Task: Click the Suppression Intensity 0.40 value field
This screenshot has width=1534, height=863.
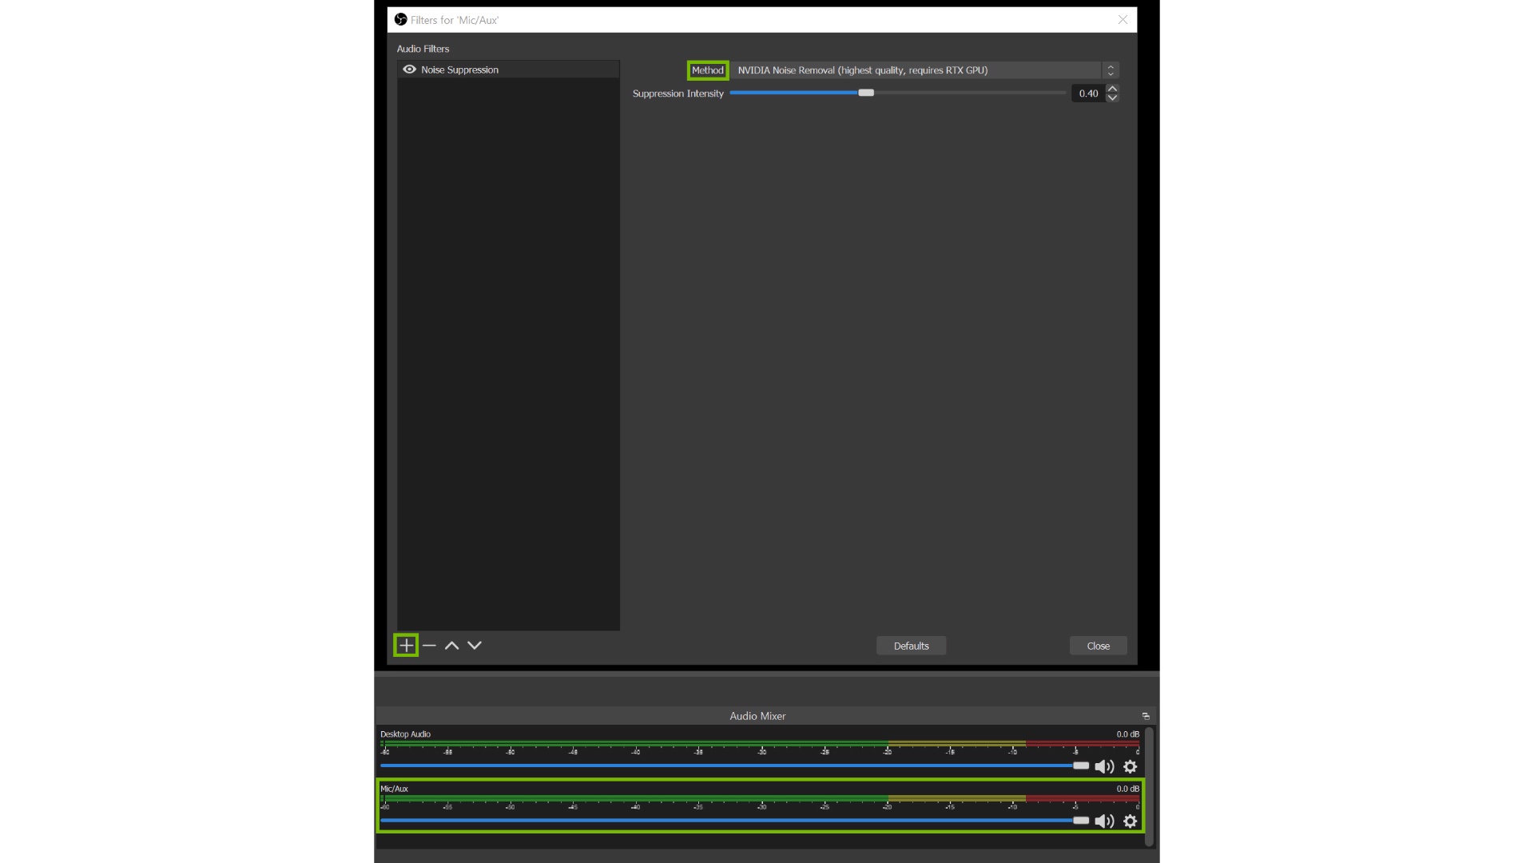Action: tap(1087, 93)
